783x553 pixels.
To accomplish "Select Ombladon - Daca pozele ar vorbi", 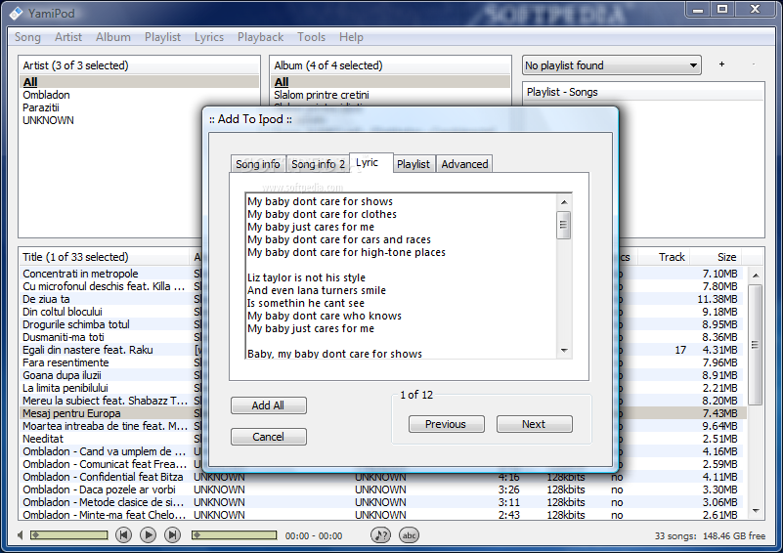I will coord(99,489).
